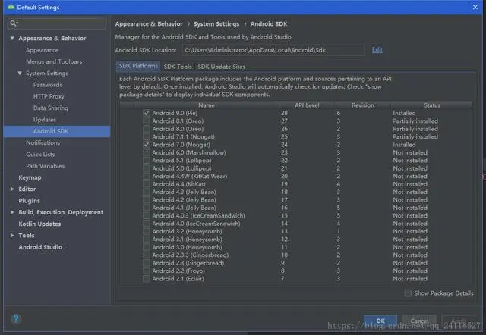Check the Android 6.0 (Marshmallow) checkbox
This screenshot has width=486, height=335.
(x=147, y=152)
